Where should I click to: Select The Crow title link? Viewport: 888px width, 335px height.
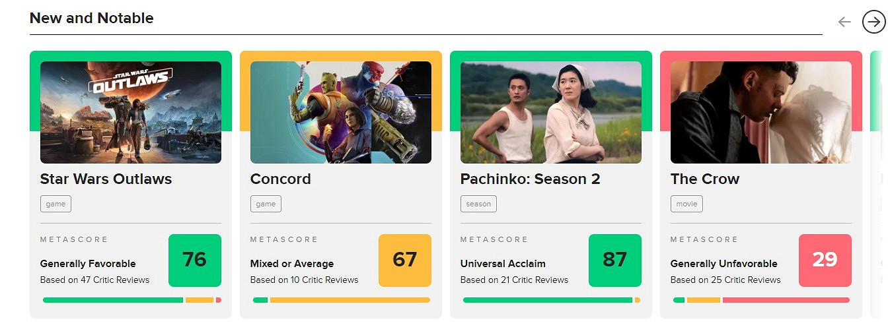pos(704,179)
